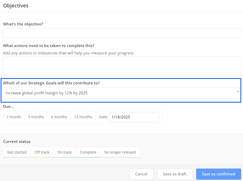The height and width of the screenshot is (181, 243).
Task: Set status to Off track
Action: point(42,152)
